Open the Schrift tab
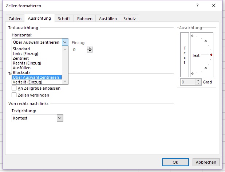Screen dimensions: 225x172 click(x=64, y=19)
